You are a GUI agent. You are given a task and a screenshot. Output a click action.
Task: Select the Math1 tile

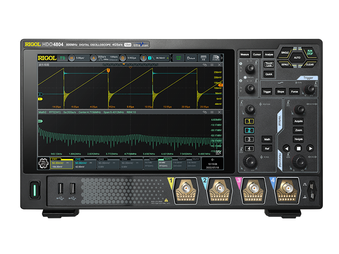(x=150, y=163)
